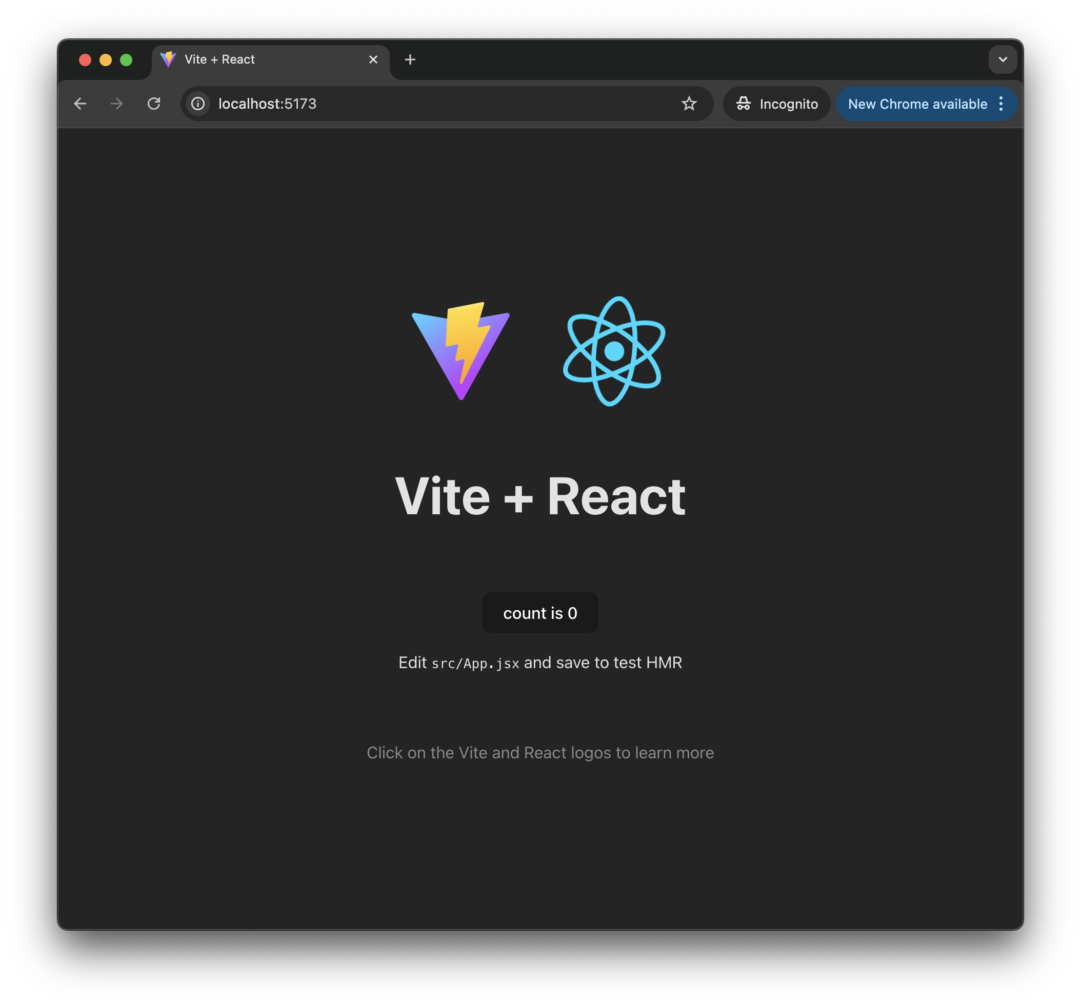Click the Vite lightning bolt logo
Screen dimensions: 1081x1006
coord(461,351)
